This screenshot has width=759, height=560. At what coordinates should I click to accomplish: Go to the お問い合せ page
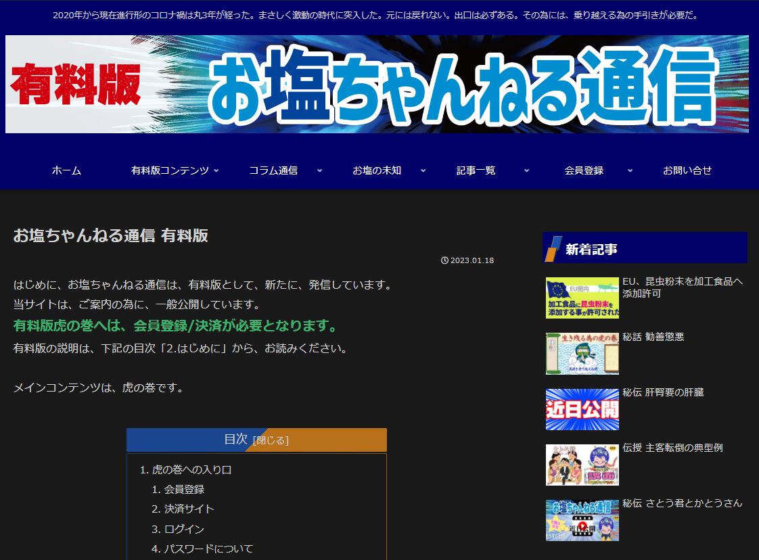pos(687,170)
